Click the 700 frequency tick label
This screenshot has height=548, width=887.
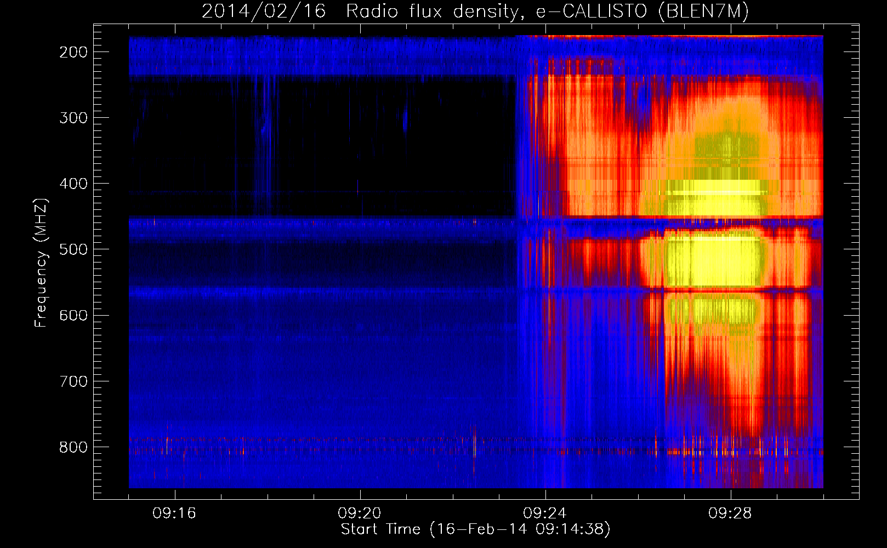pos(73,381)
